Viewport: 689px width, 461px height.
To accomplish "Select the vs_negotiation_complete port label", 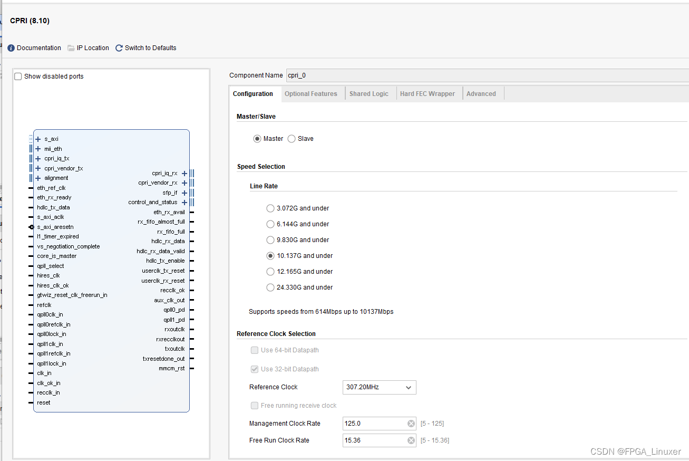I will [x=69, y=246].
